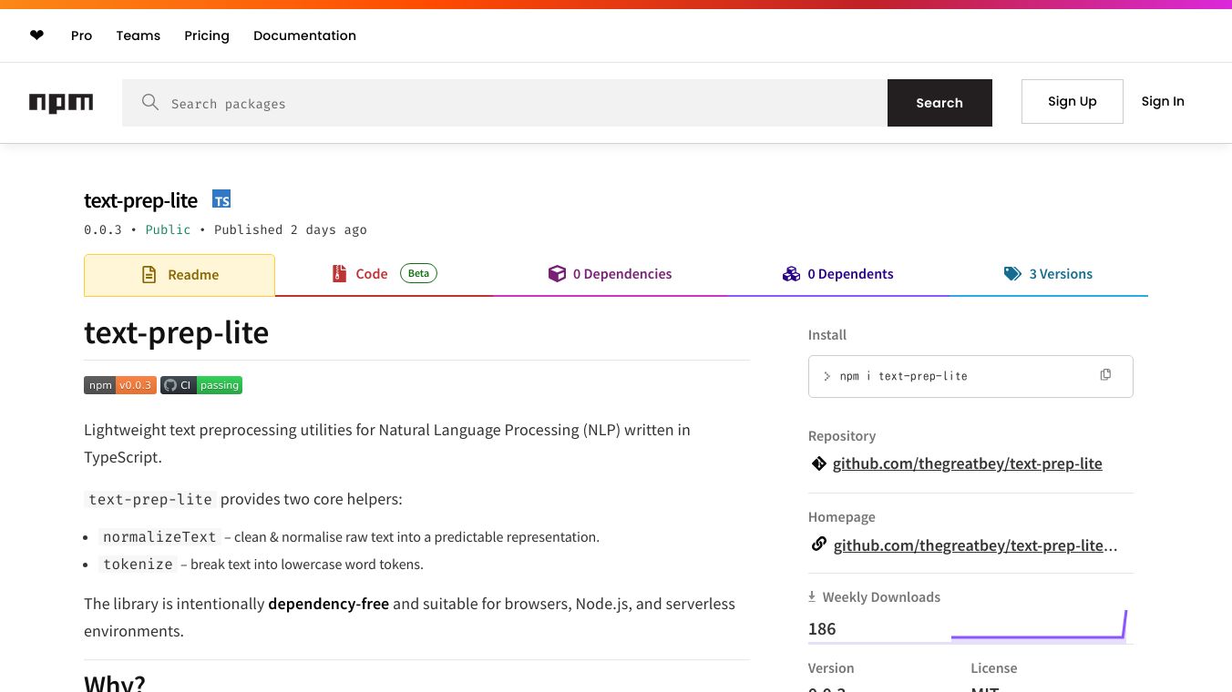The width and height of the screenshot is (1232, 692).
Task: Click the git repository icon
Action: point(818,463)
